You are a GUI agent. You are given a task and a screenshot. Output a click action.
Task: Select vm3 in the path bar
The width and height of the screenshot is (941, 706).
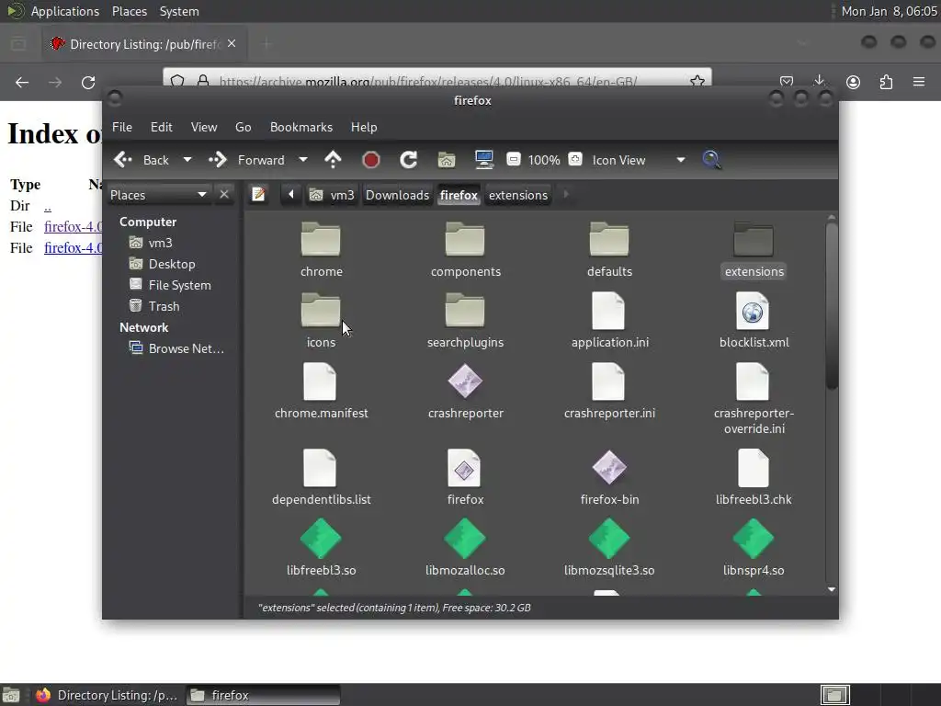(x=332, y=195)
